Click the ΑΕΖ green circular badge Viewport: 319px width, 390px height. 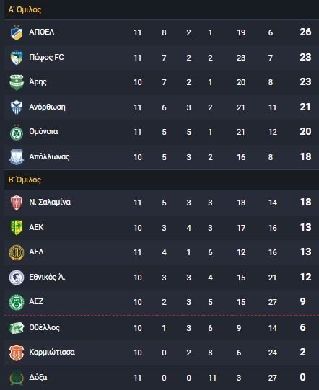pyautogui.click(x=17, y=302)
